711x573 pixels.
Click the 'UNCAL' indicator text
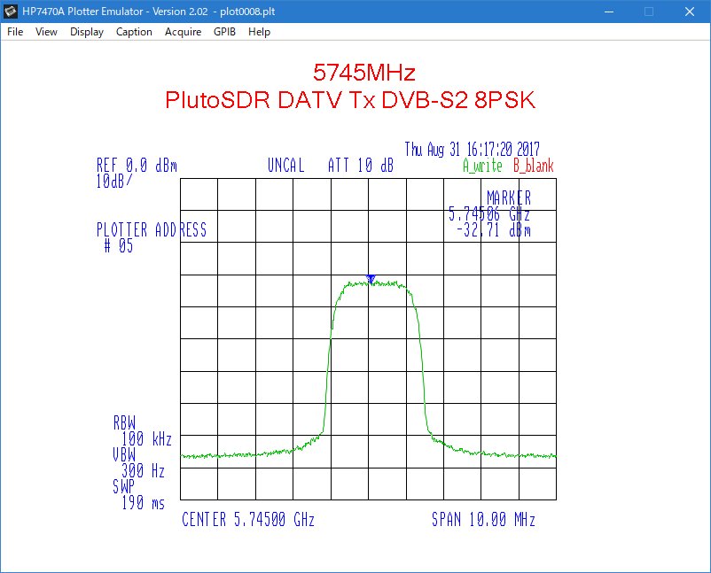tap(285, 165)
